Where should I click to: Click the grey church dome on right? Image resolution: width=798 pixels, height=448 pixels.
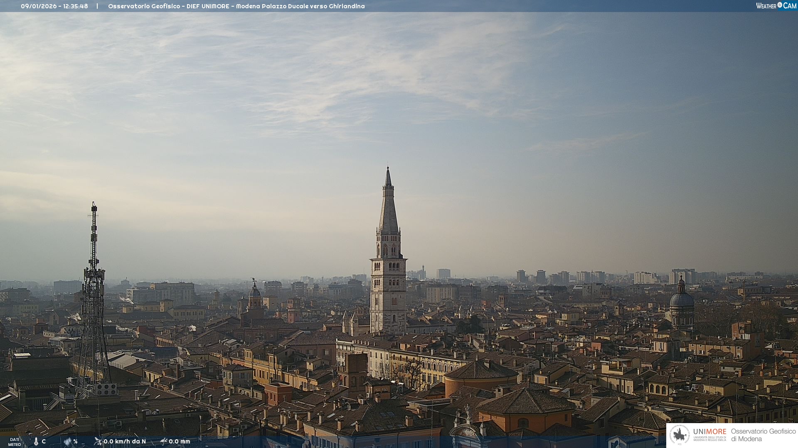click(x=681, y=299)
